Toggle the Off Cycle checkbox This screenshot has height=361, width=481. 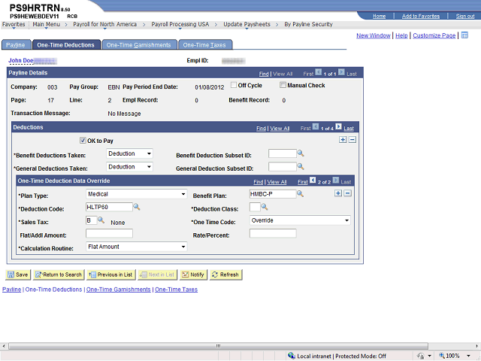pos(234,85)
